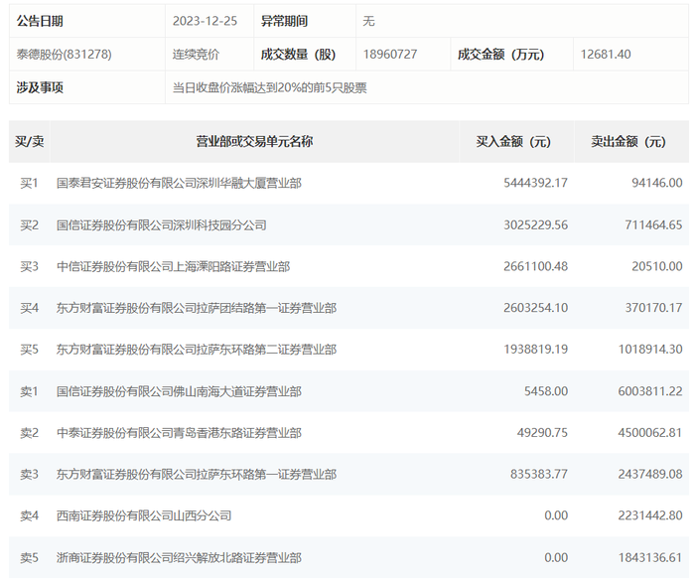The height and width of the screenshot is (584, 695).
Task: Select the 0.00 buy amount in 卖5 row
Action: coord(556,557)
